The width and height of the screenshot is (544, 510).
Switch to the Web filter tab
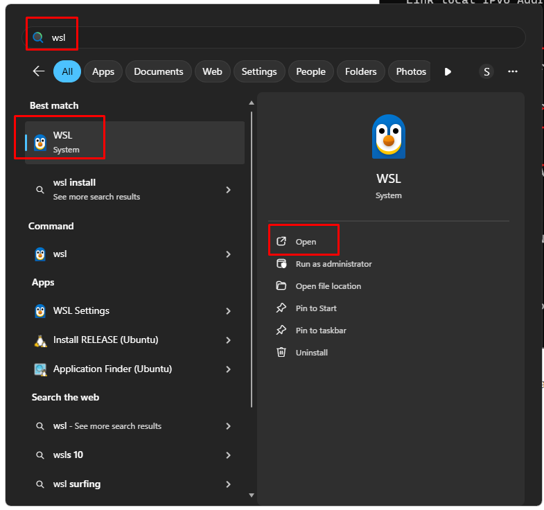coord(212,71)
